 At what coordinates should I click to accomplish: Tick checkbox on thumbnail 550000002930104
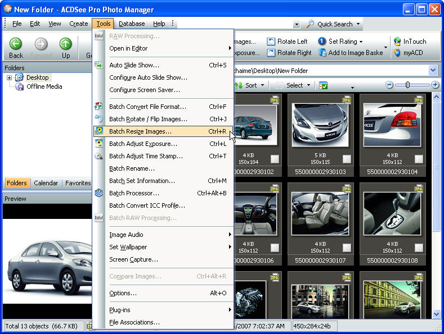[419, 159]
